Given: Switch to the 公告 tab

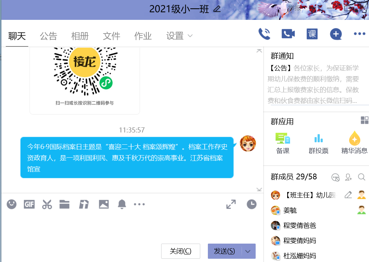Looking at the screenshot, I should (49, 36).
